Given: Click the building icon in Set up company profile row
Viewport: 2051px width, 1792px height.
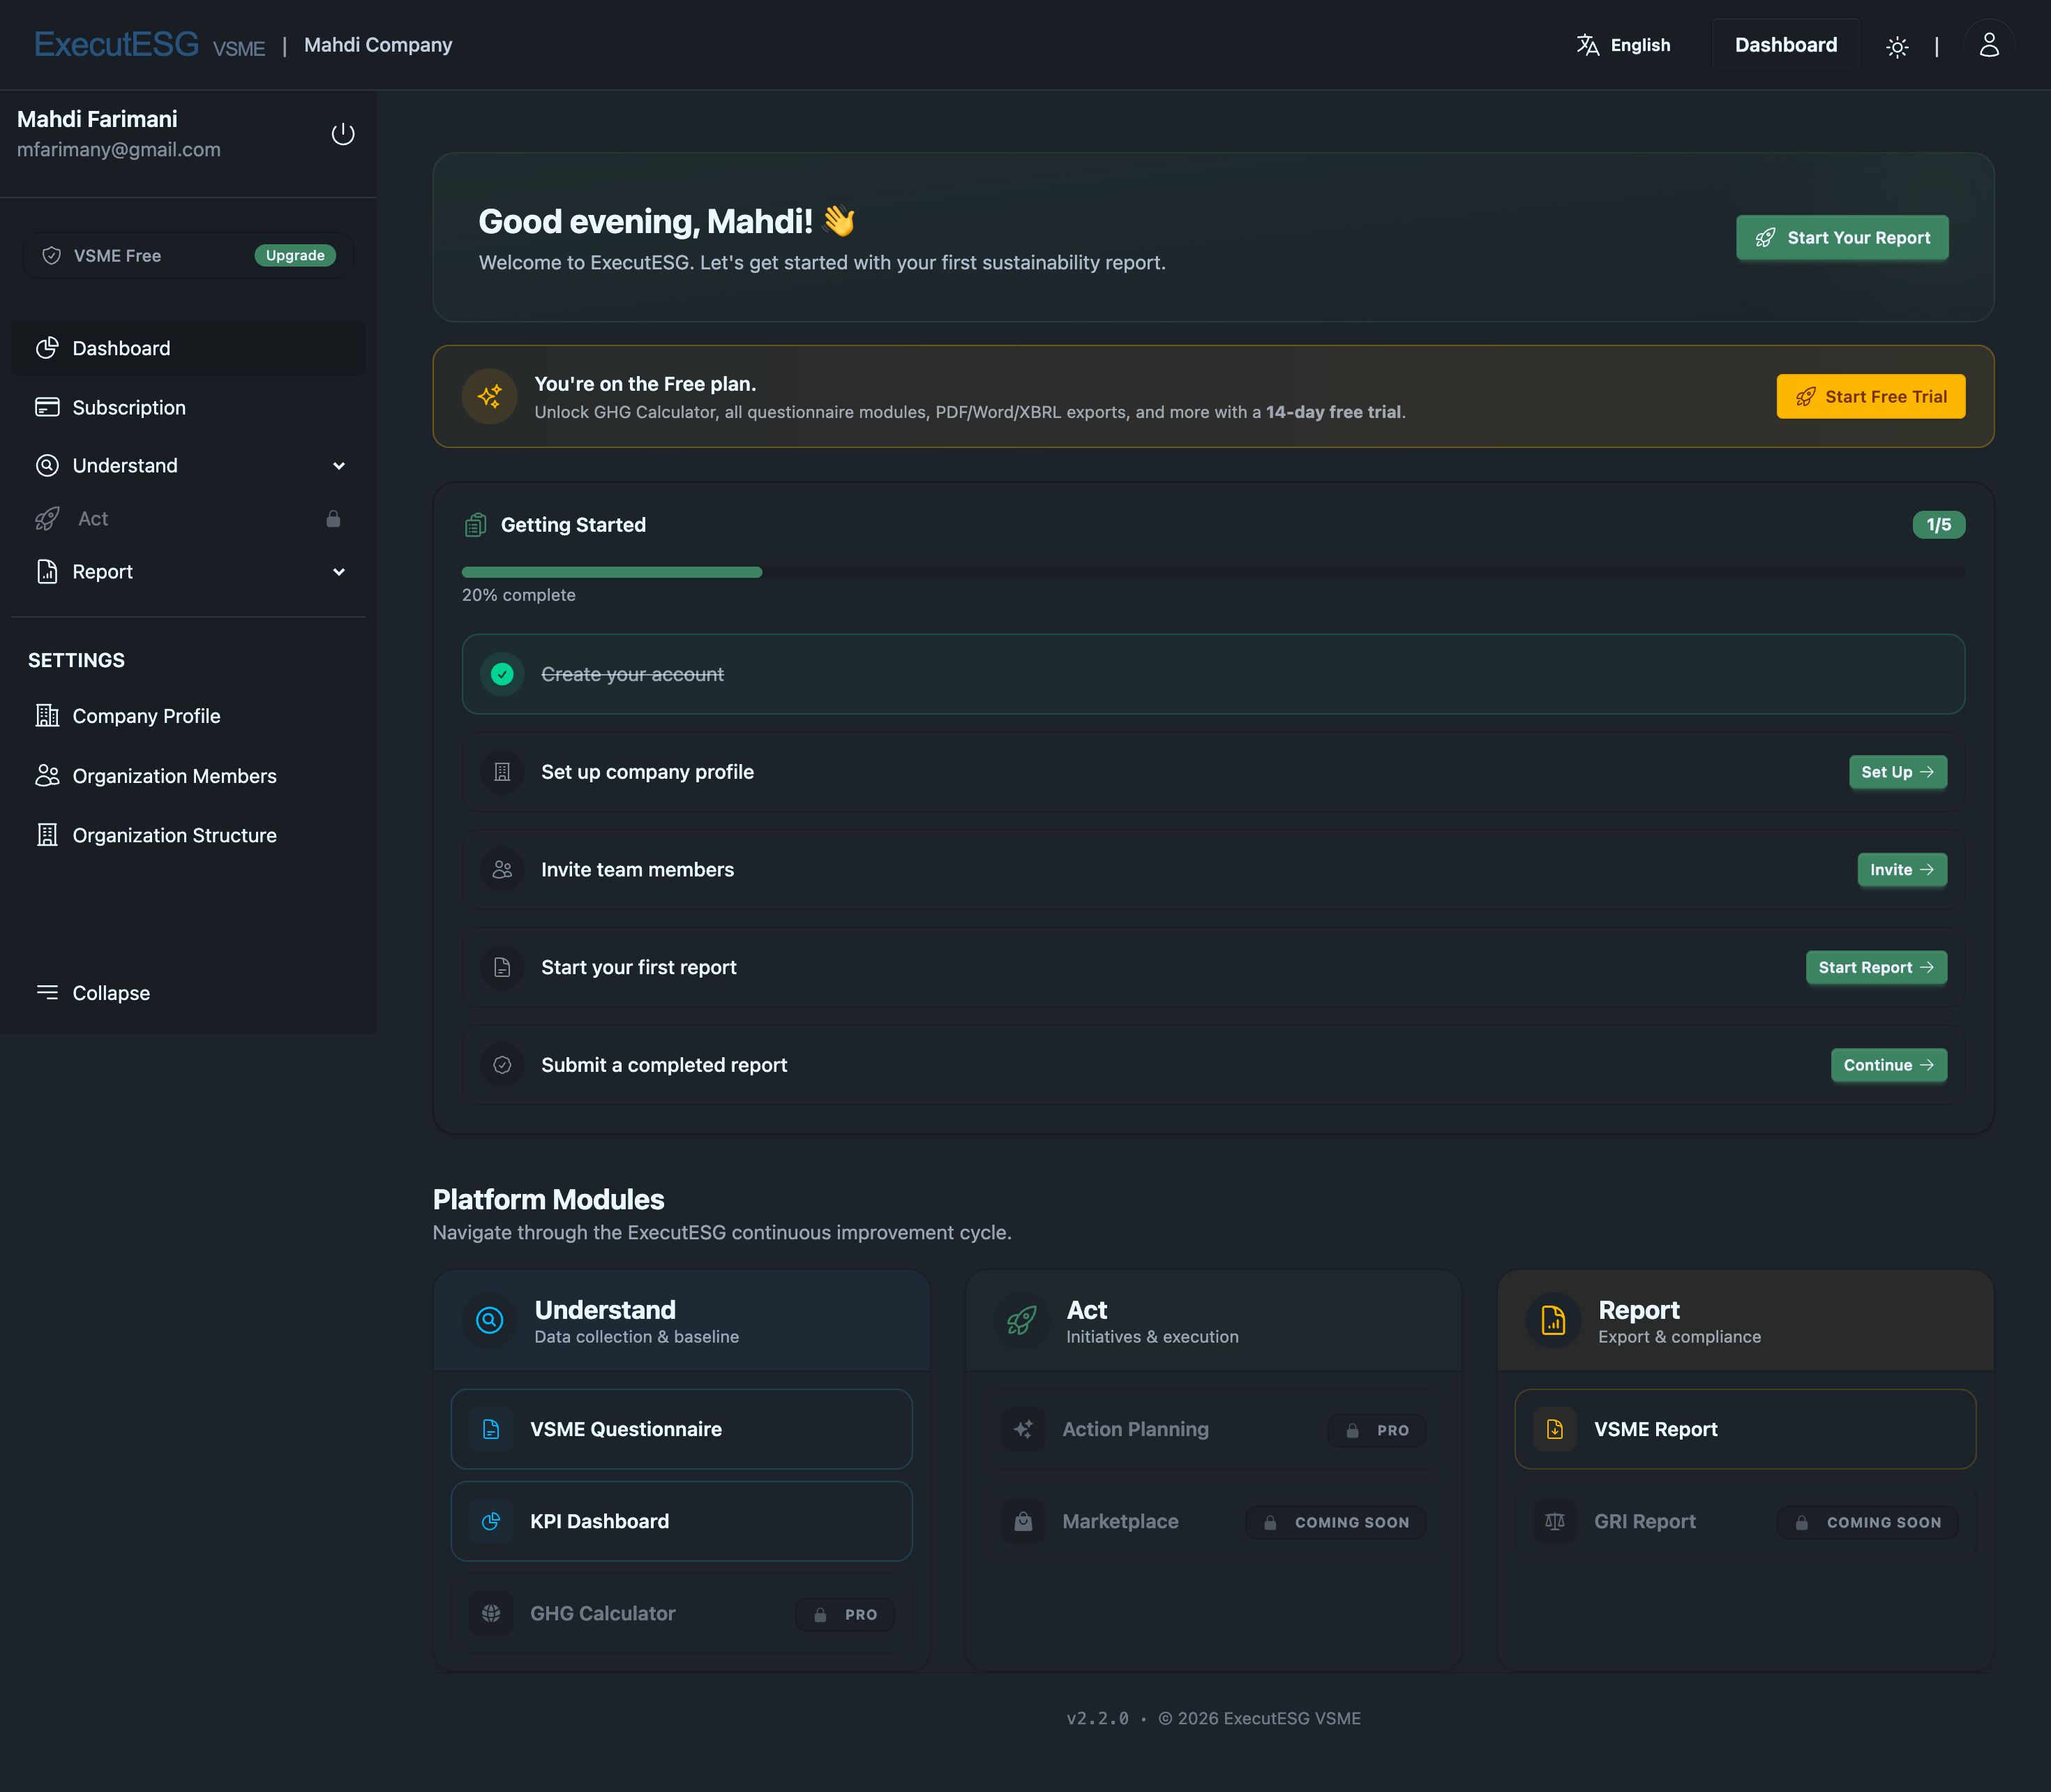Looking at the screenshot, I should click(x=502, y=772).
